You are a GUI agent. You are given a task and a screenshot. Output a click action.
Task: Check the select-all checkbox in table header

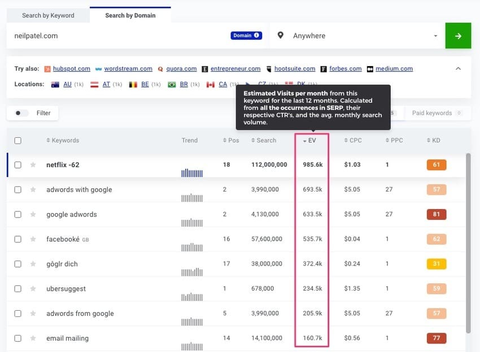click(x=18, y=140)
